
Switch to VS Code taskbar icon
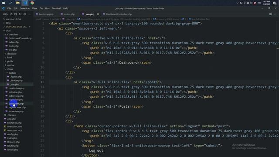[25, 3]
